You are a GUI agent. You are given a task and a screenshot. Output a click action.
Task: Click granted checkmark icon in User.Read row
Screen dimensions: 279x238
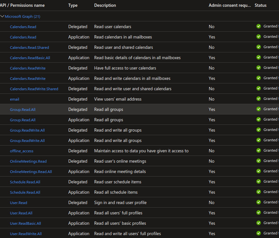pyautogui.click(x=259, y=202)
